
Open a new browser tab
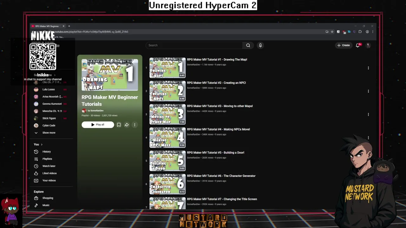tap(69, 26)
